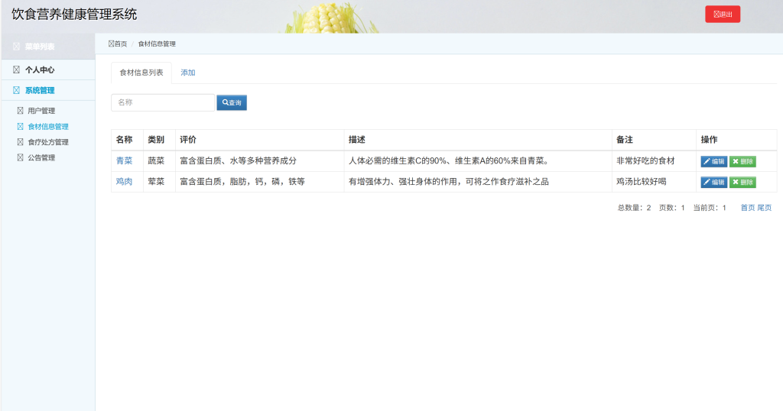The height and width of the screenshot is (411, 783).
Task: Jump to 首页 in pagination
Action: (x=748, y=208)
